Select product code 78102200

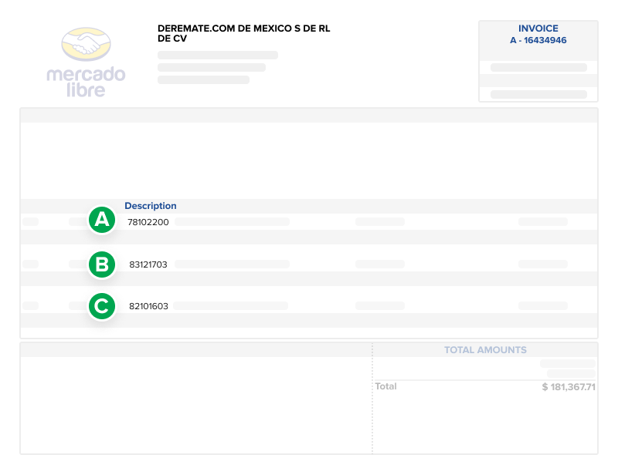[x=148, y=222]
